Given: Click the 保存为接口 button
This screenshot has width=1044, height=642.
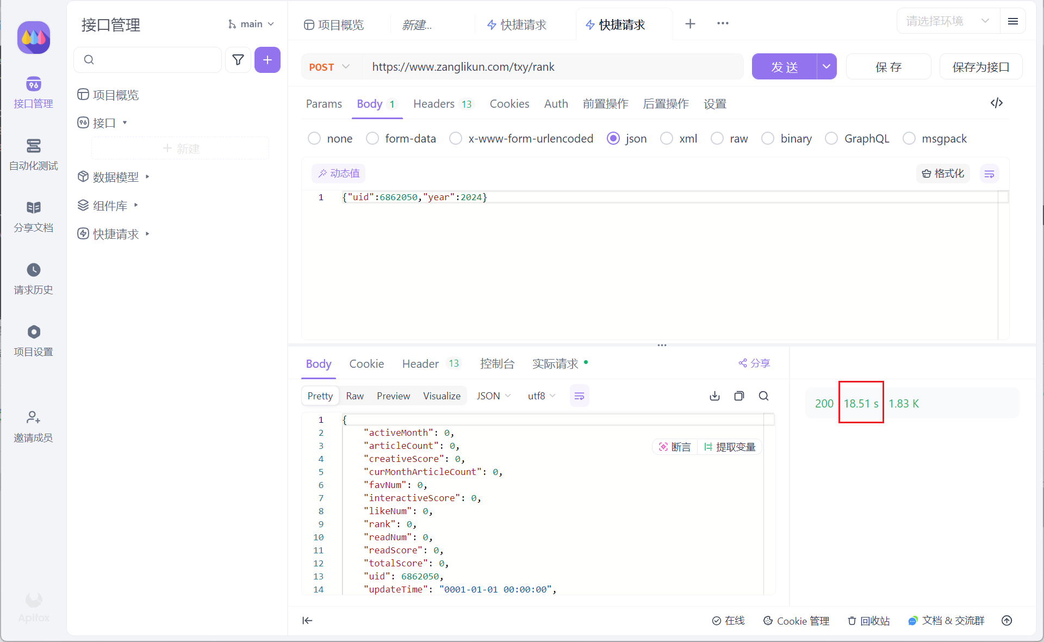Looking at the screenshot, I should pos(980,67).
